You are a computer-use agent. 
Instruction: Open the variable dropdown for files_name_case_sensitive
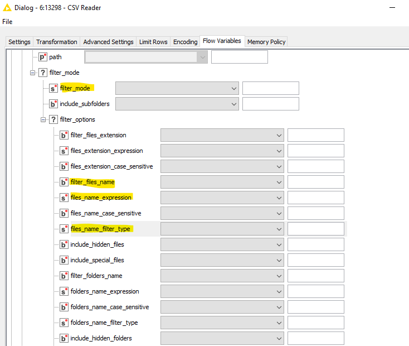pyautogui.click(x=222, y=214)
